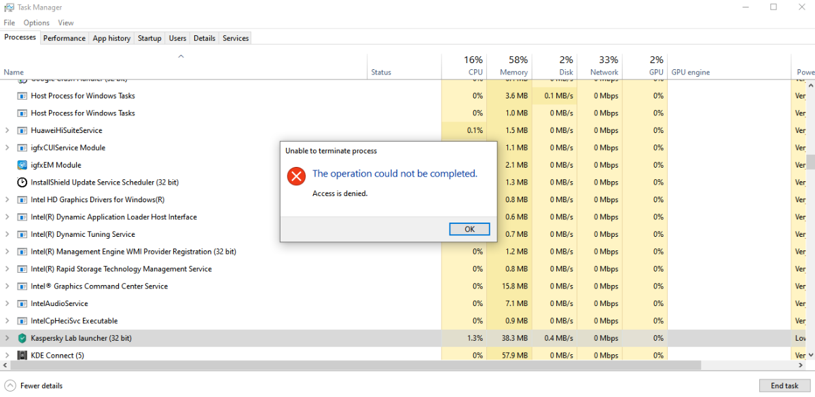Click the 0.1% CPU value for HuaweiHiSuiteService

tap(475, 130)
